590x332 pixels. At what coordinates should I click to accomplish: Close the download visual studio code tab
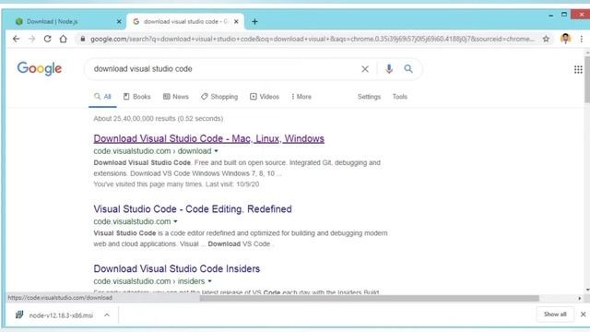(x=236, y=21)
